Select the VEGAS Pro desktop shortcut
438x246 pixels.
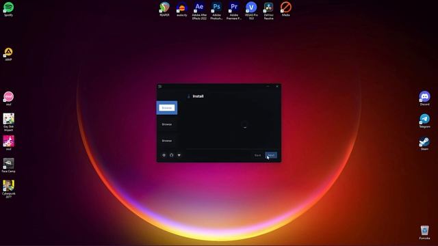point(251,11)
